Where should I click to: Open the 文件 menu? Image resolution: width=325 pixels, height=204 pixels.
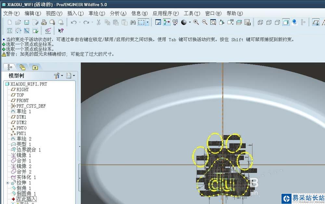(x=11, y=13)
